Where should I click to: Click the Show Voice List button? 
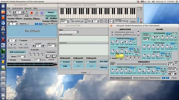point(140,78)
